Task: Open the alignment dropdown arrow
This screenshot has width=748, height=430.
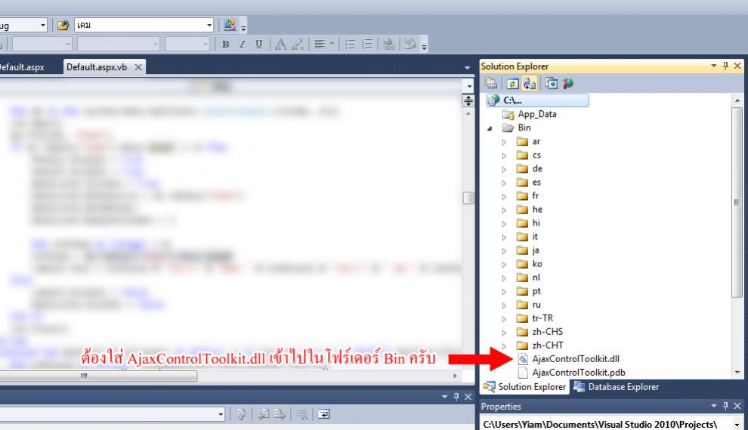Action: 332,45
